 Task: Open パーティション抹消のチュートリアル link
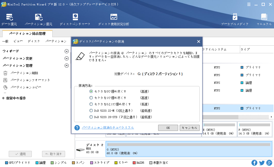[x=108, y=128]
